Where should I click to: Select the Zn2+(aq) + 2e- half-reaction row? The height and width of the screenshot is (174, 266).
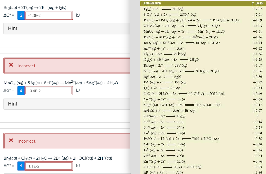203,161
